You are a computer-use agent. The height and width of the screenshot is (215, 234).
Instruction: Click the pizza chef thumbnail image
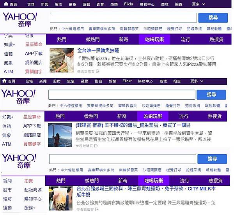point(62,60)
